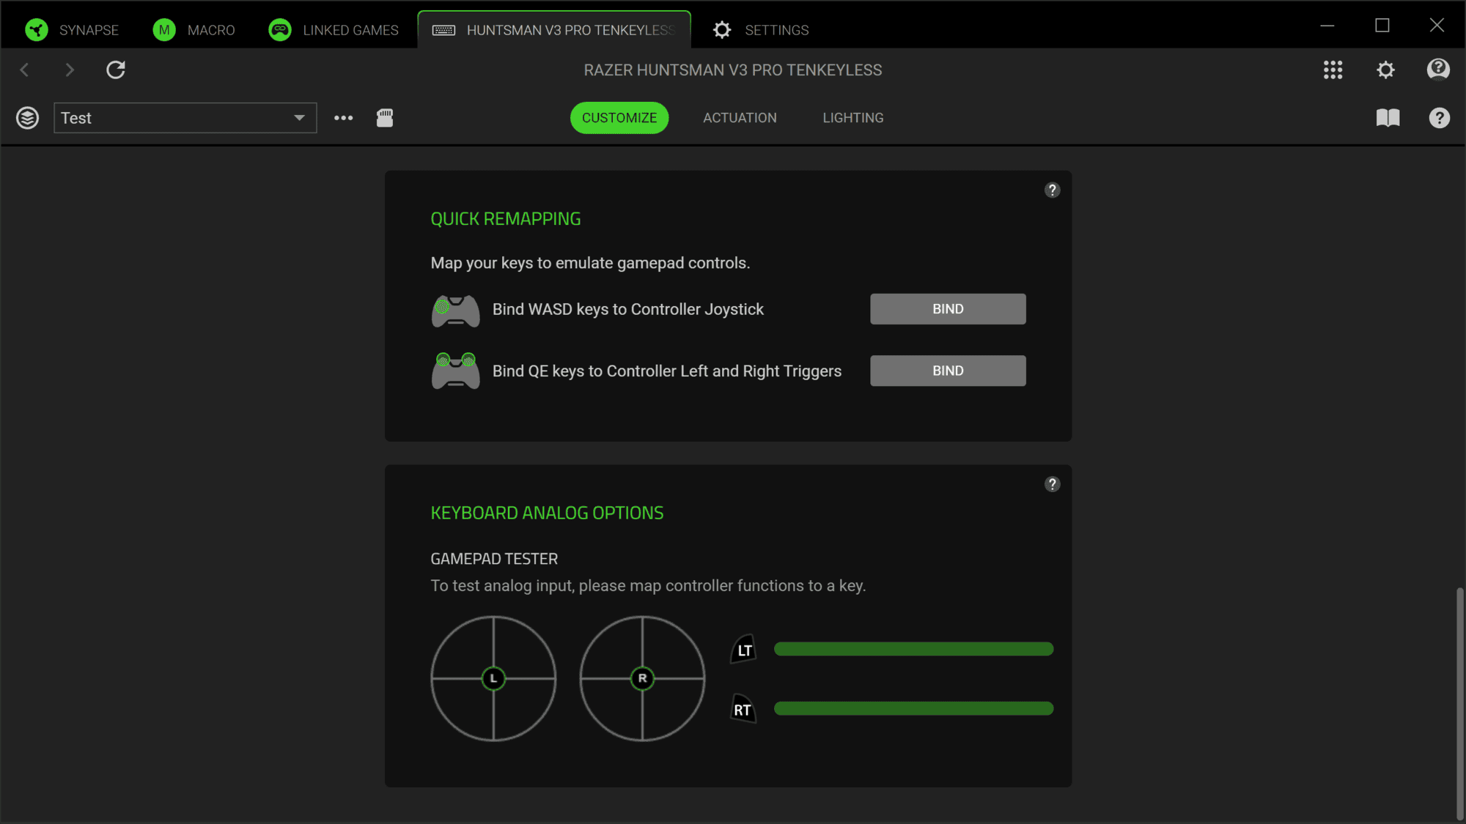Click the onboard memory card icon
Image resolution: width=1466 pixels, height=824 pixels.
click(385, 118)
